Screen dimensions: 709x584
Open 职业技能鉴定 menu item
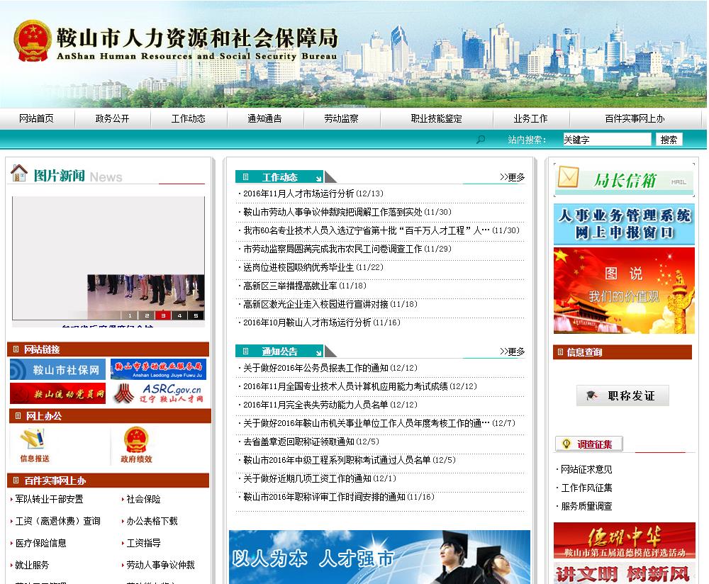point(436,118)
